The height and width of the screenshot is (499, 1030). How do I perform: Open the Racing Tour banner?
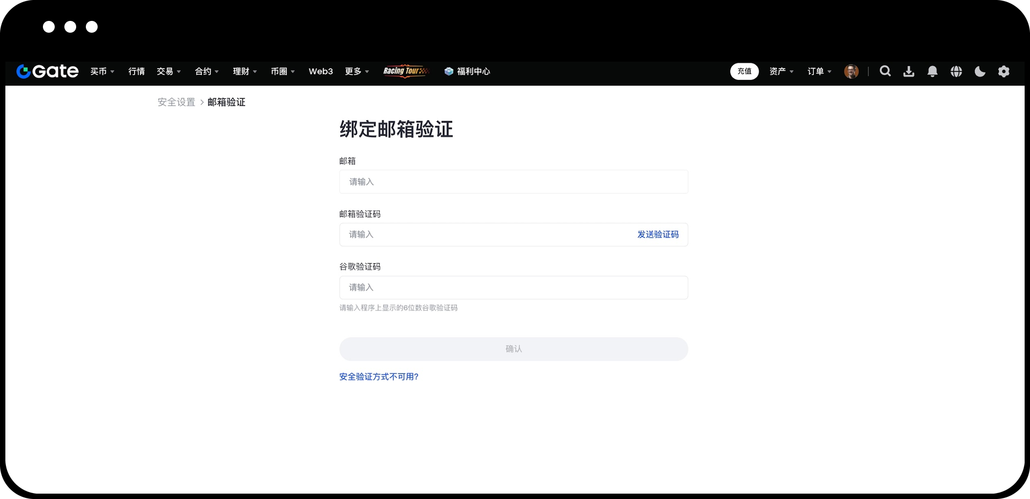(406, 71)
